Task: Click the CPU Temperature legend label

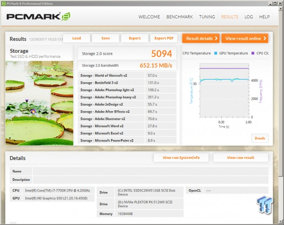Action: pos(197,53)
